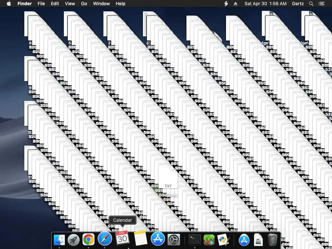Launch Launchpad rocket icon in Dock
The image size is (332, 249).
tap(74, 240)
